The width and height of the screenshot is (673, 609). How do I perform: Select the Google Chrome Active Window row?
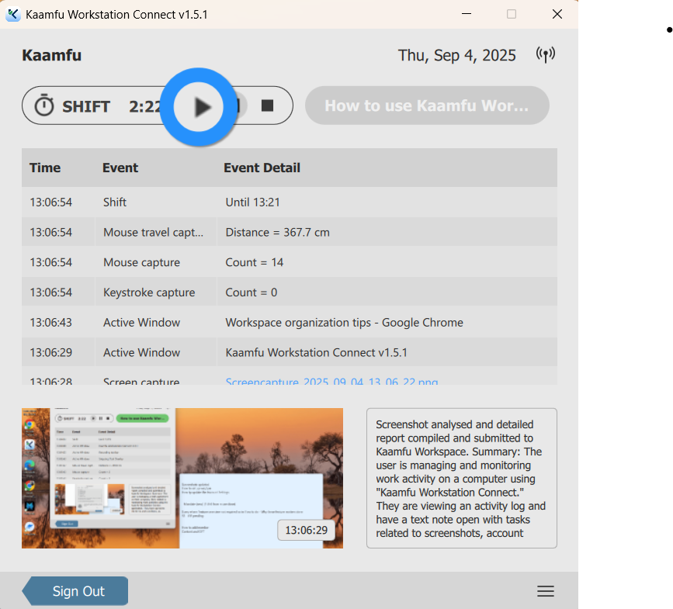(x=289, y=323)
